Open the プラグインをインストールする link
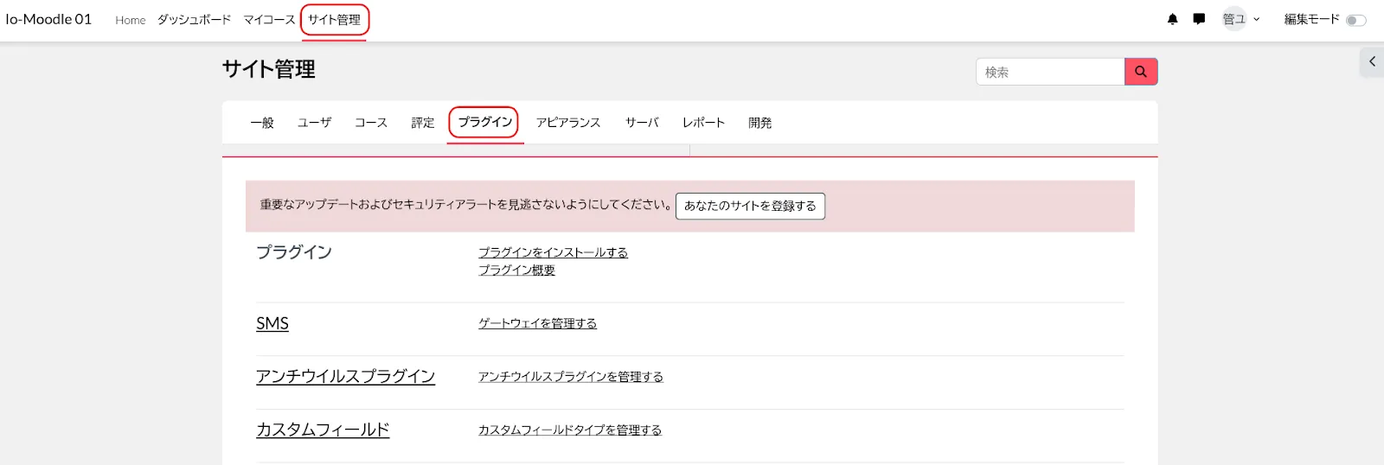Viewport: 1384px width, 465px height. pos(553,252)
